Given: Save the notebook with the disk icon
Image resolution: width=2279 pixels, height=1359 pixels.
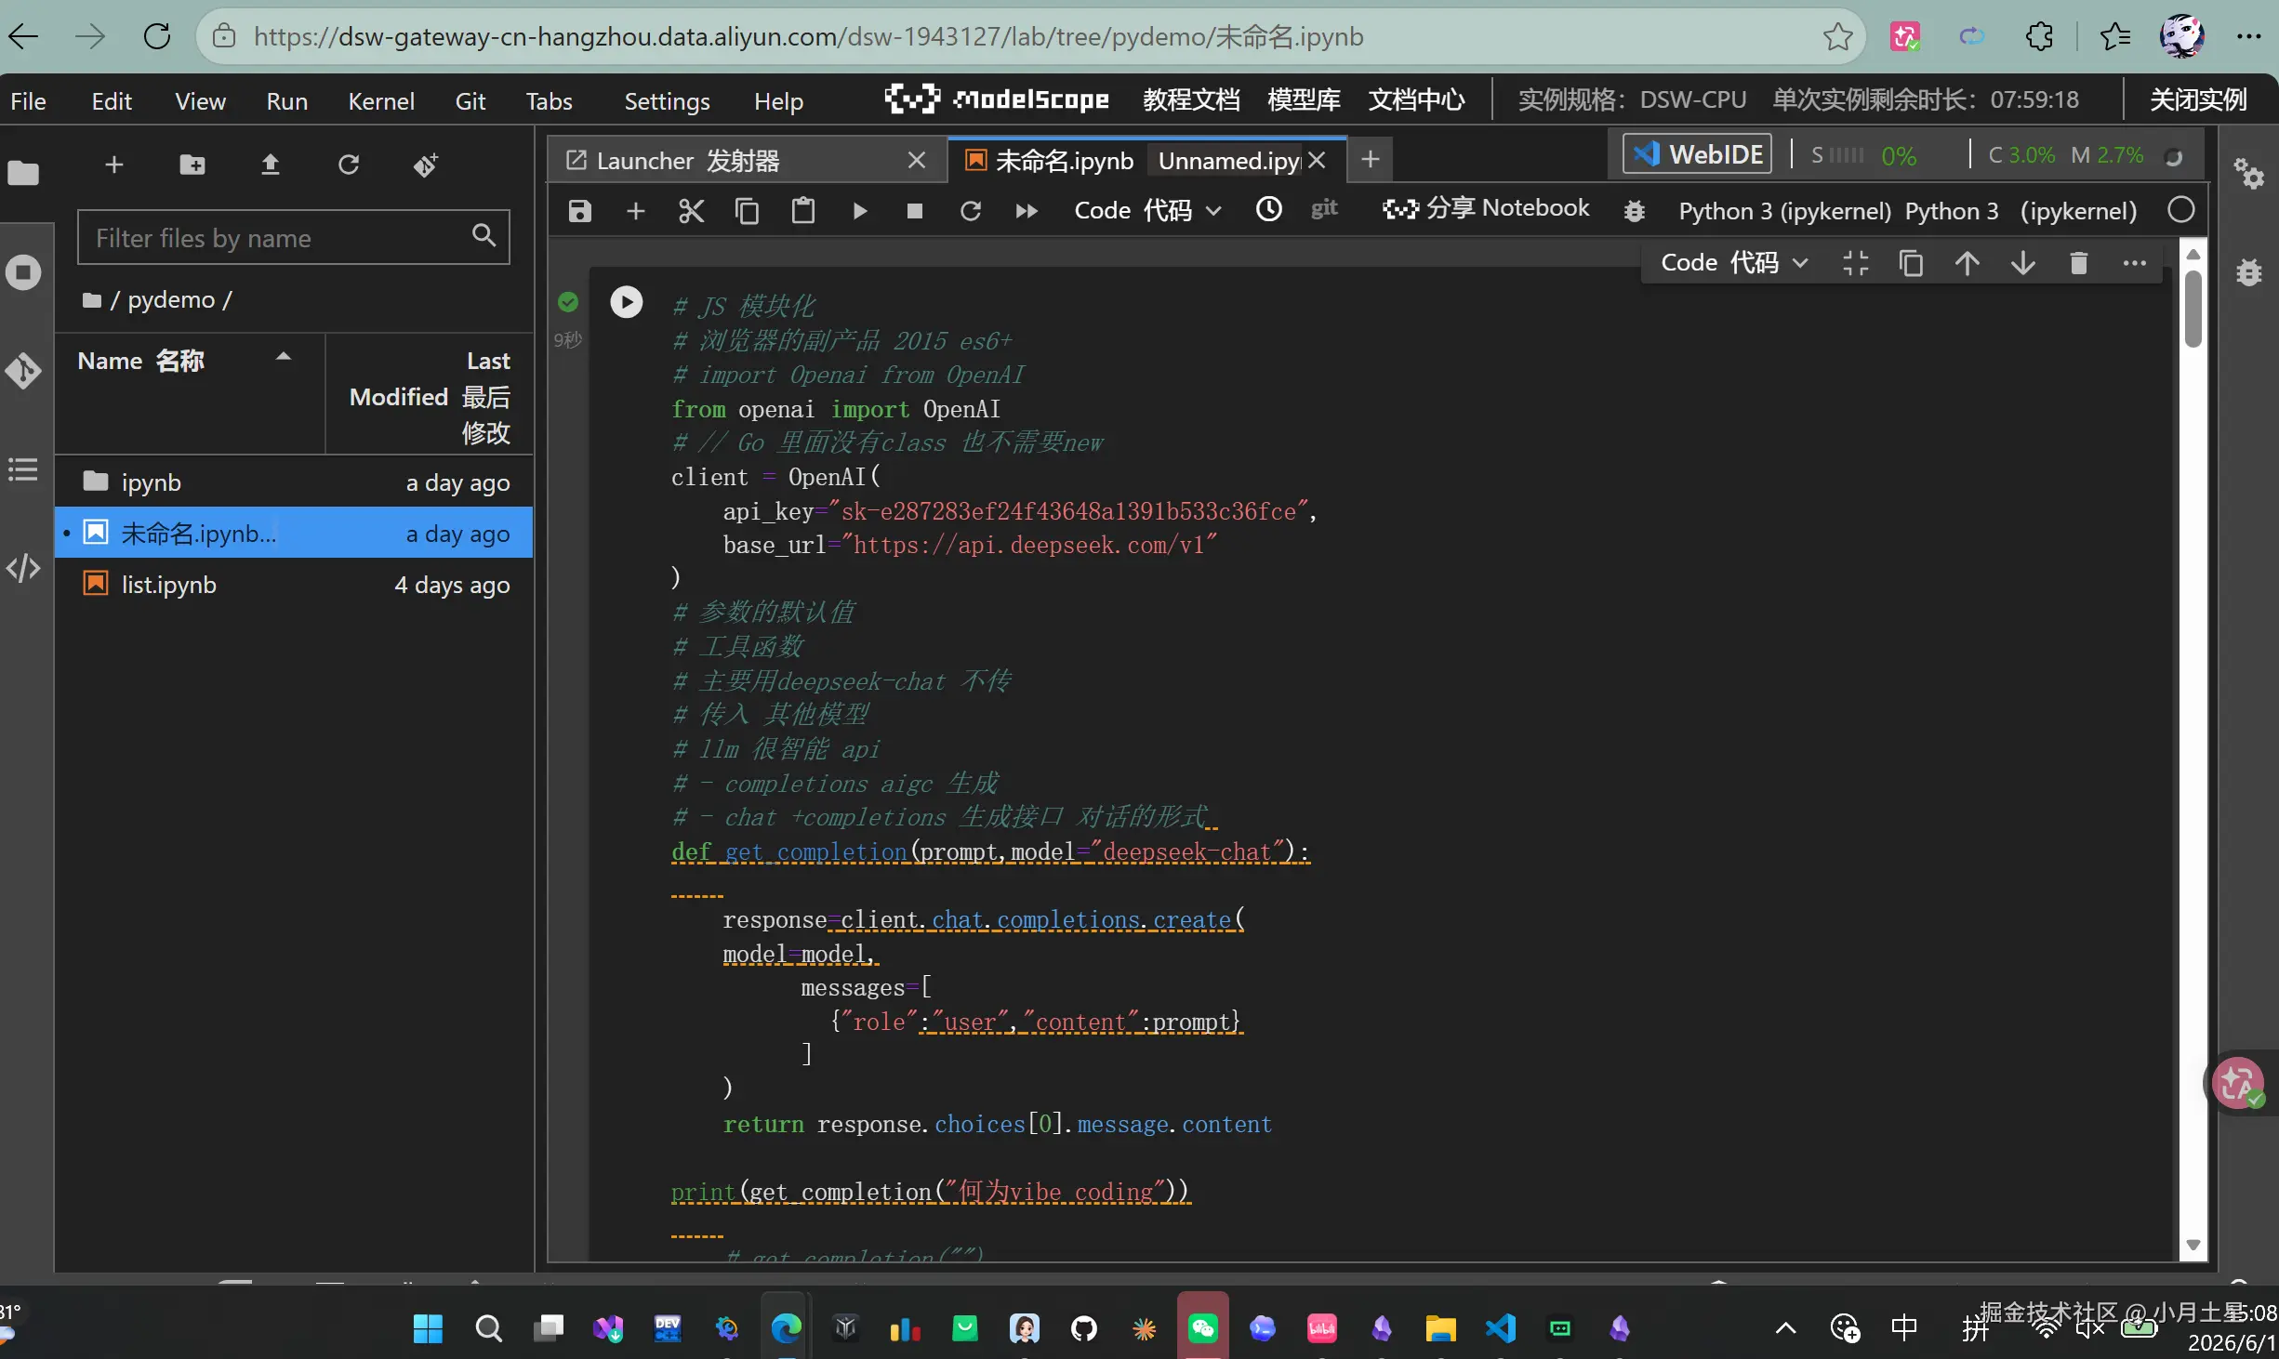Looking at the screenshot, I should point(580,211).
